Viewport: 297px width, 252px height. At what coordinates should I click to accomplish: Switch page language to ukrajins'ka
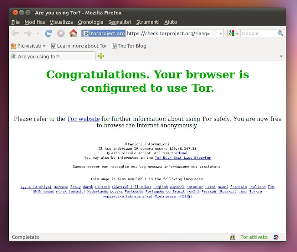tap(128, 196)
